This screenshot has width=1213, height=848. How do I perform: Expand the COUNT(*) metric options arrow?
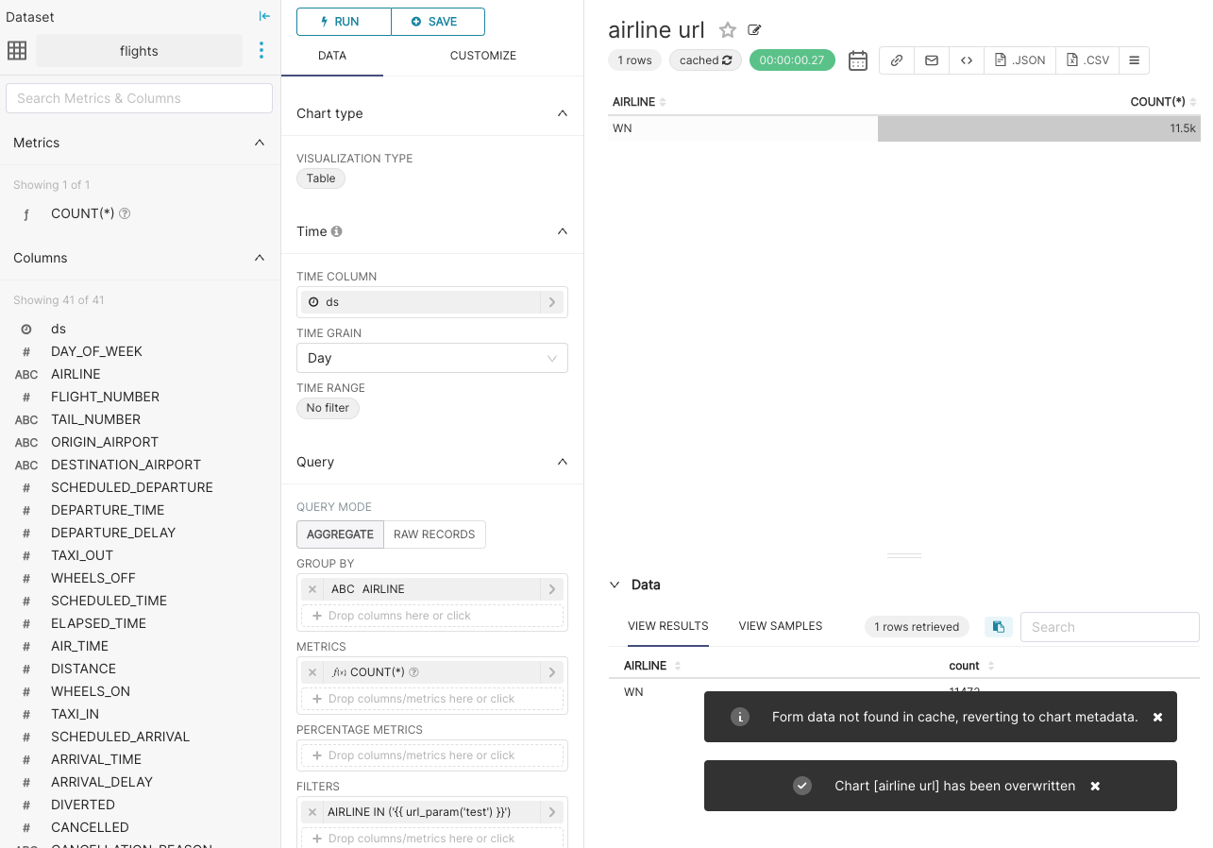pos(552,672)
